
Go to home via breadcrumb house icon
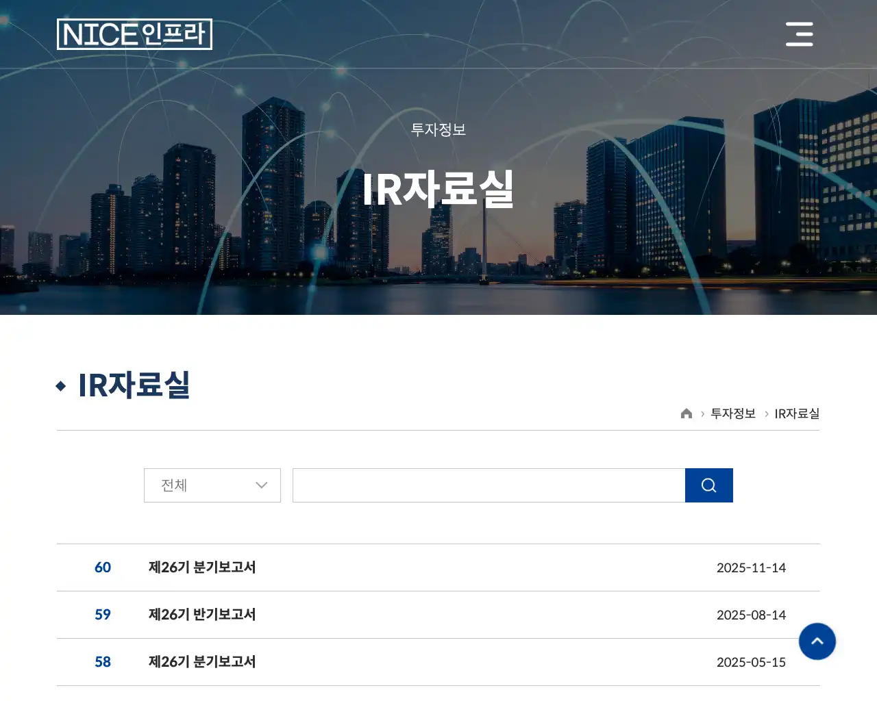[x=686, y=413]
